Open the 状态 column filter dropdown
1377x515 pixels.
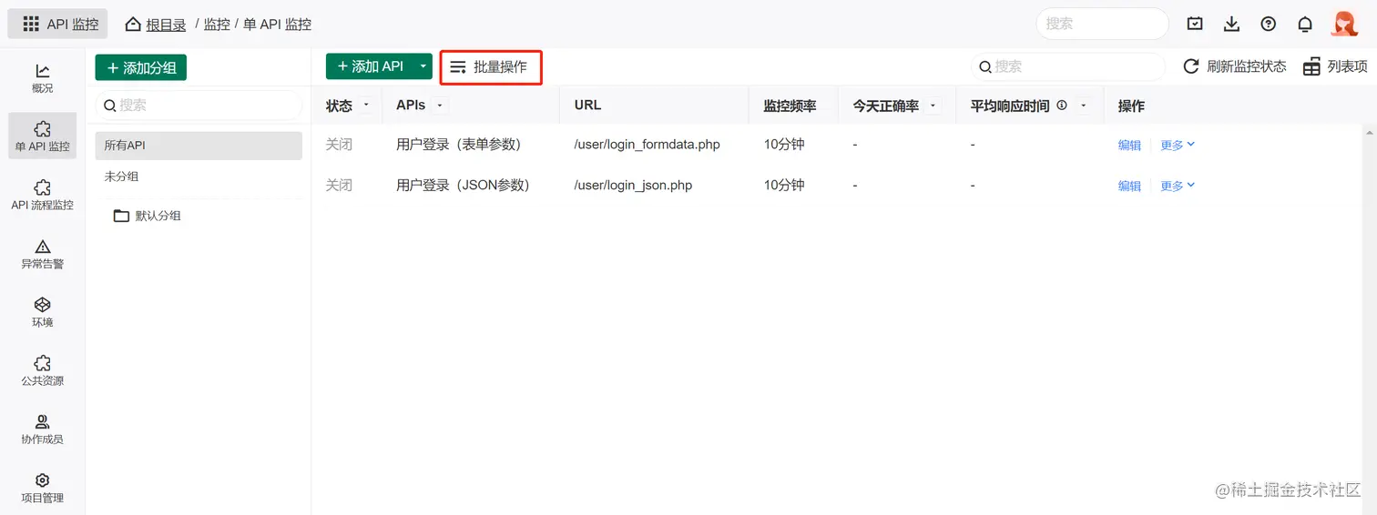click(366, 105)
